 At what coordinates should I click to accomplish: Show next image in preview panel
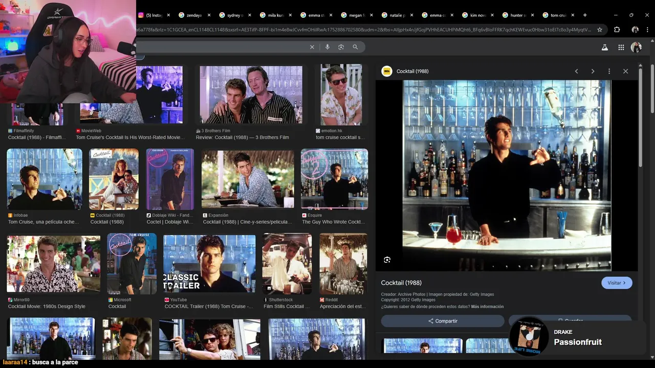click(593, 71)
